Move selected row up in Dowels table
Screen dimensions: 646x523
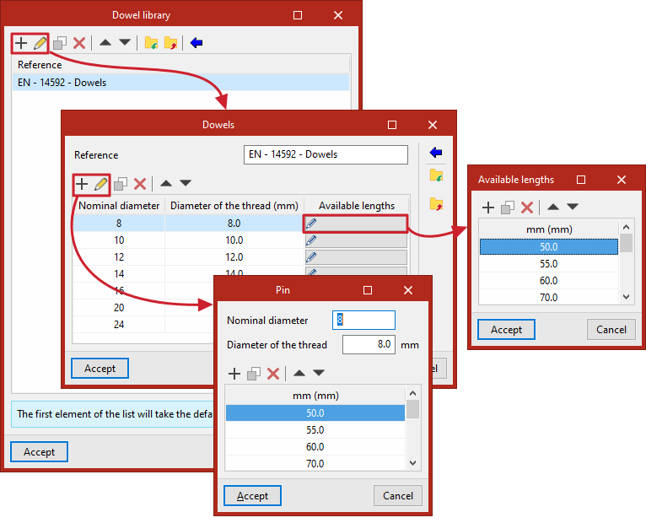166,183
